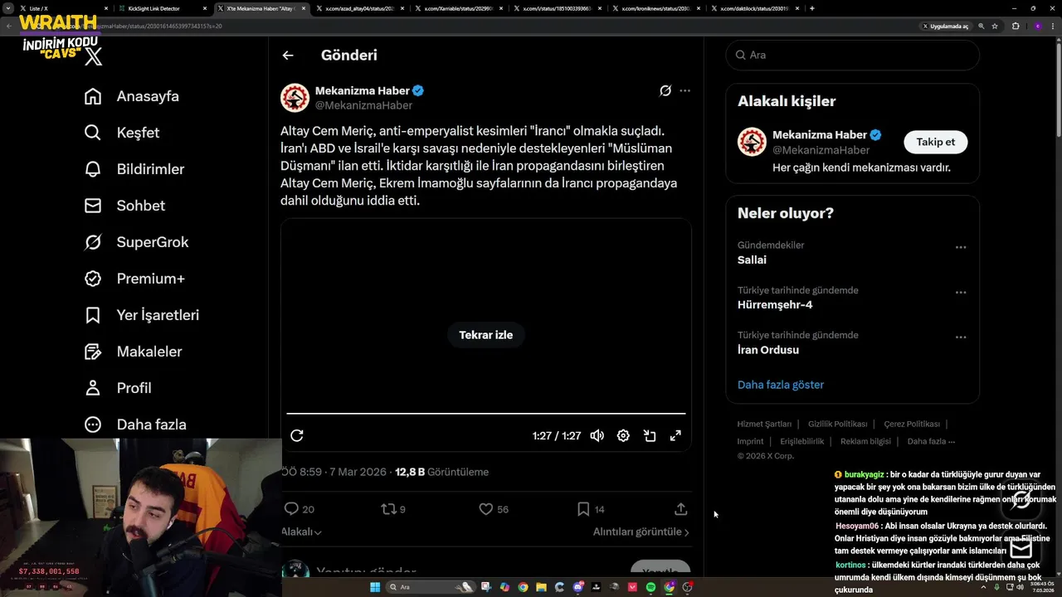Open Discord from the taskbar
The width and height of the screenshot is (1062, 597).
[577, 587]
